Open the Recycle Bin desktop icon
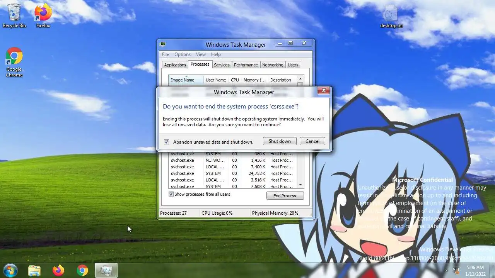 click(14, 16)
